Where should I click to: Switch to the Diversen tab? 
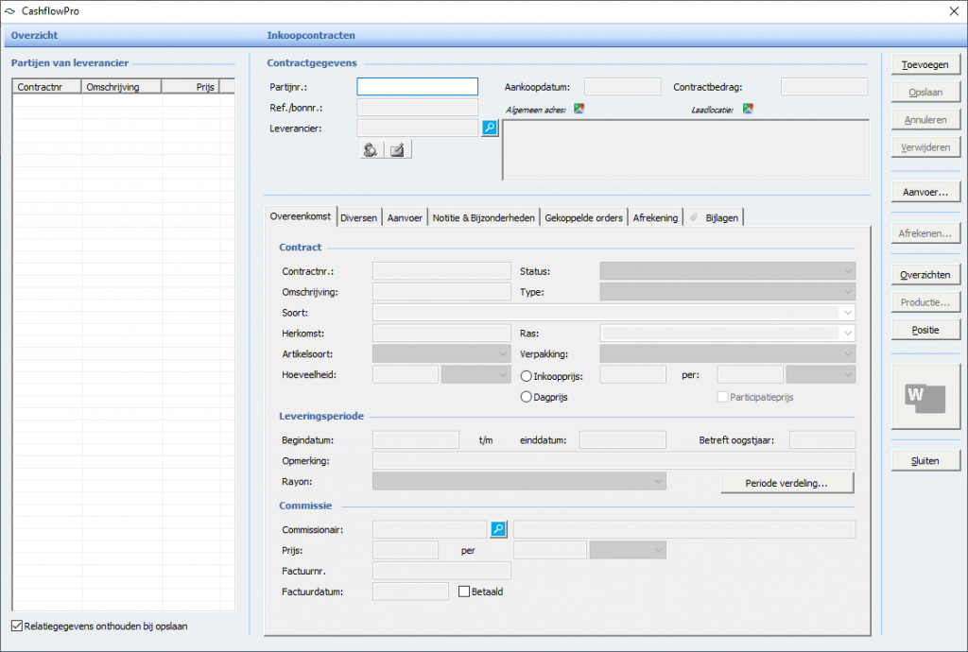(x=358, y=217)
